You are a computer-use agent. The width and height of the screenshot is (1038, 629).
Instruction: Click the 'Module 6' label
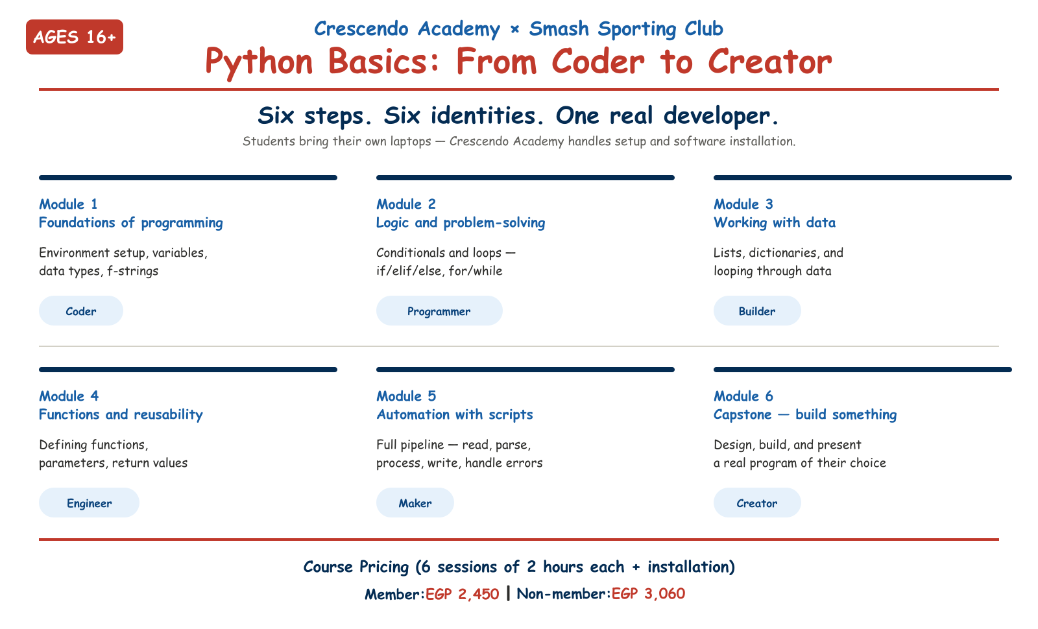[743, 396]
